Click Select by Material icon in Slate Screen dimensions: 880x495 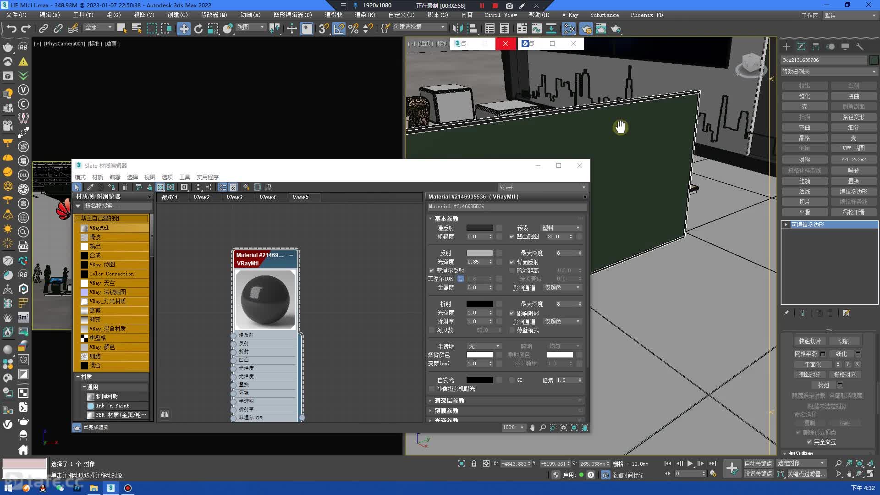(246, 187)
